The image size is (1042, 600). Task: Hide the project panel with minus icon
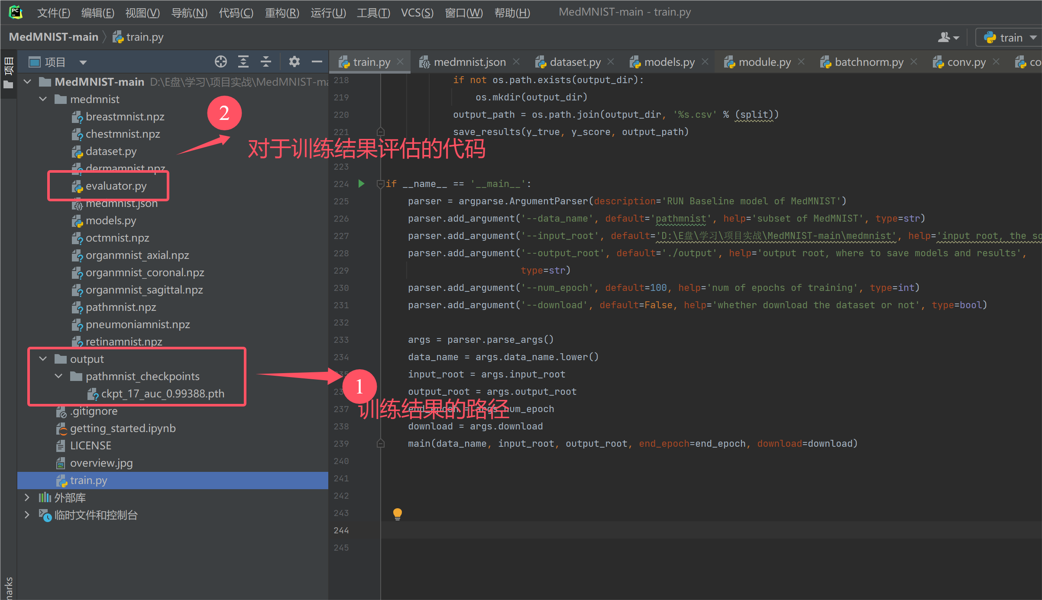click(317, 62)
